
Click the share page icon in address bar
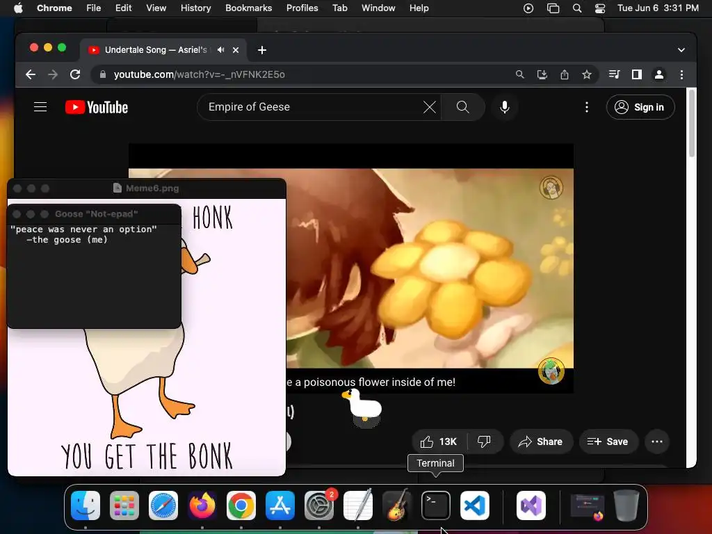click(565, 74)
